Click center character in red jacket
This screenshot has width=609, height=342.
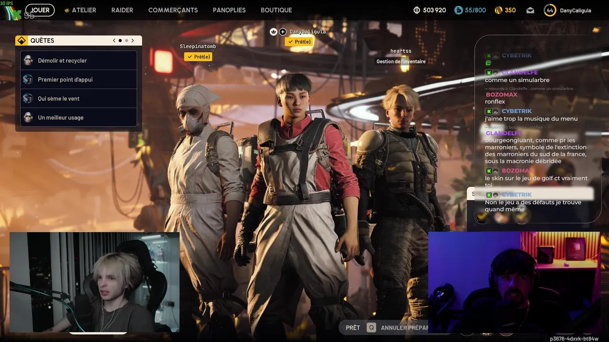(x=300, y=204)
